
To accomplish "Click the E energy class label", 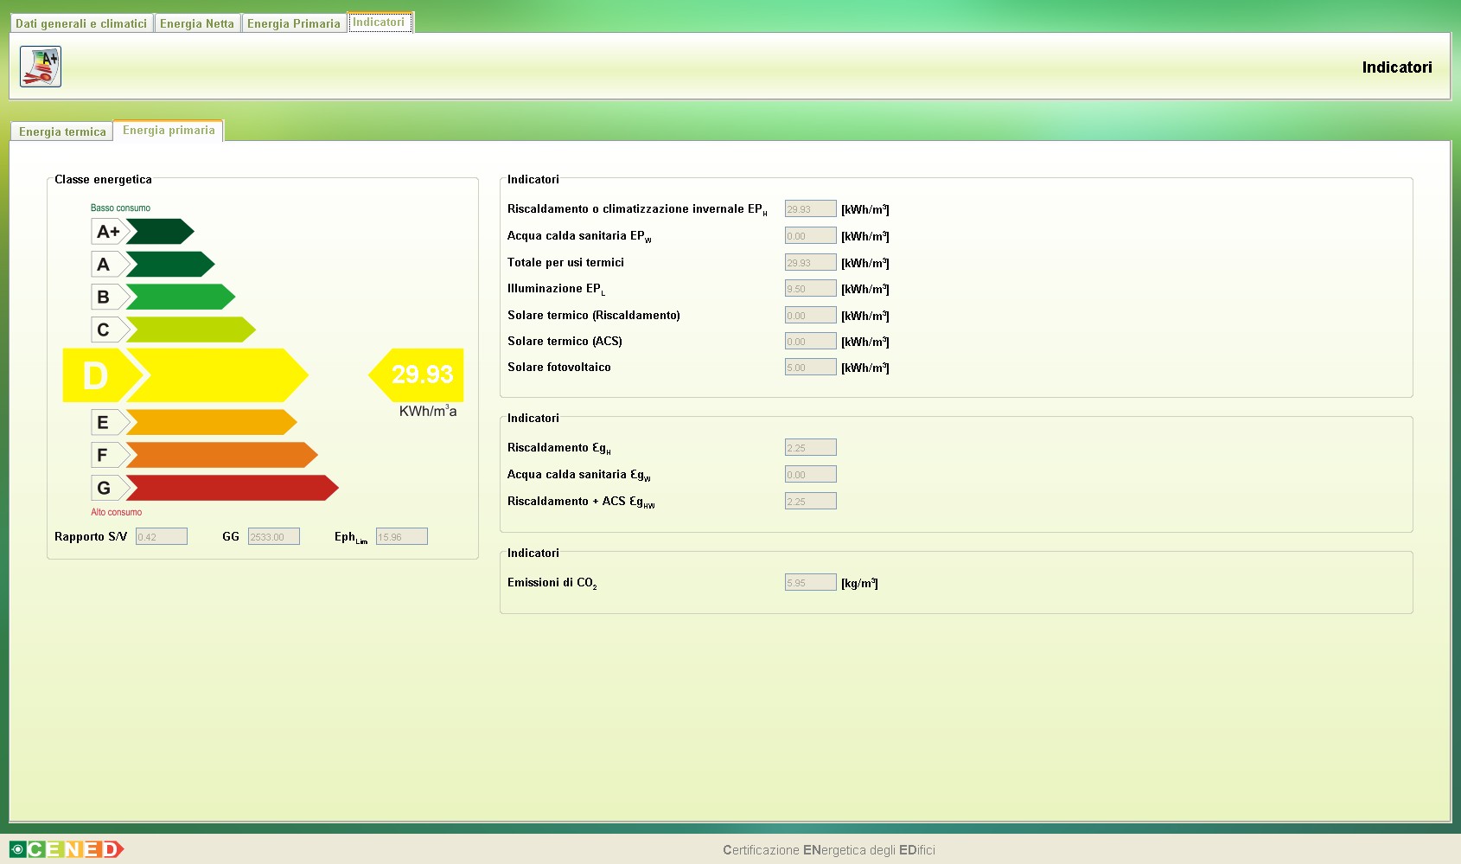I will (x=104, y=423).
